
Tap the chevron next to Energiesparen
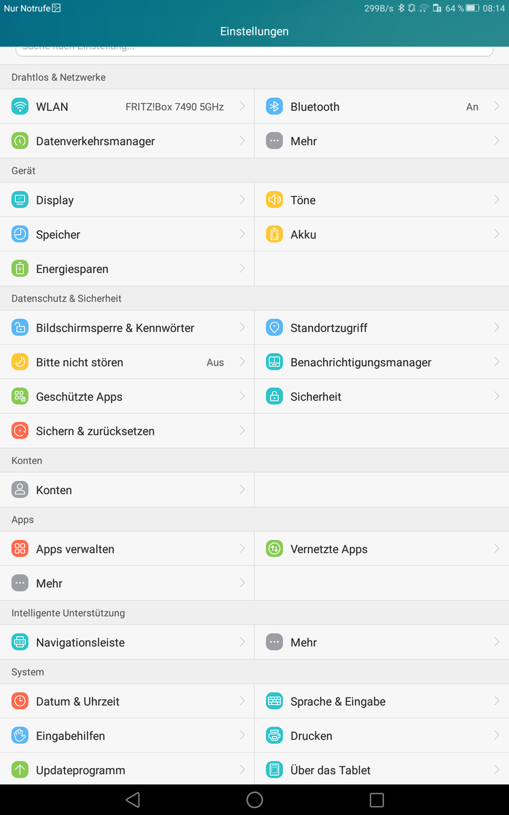242,269
